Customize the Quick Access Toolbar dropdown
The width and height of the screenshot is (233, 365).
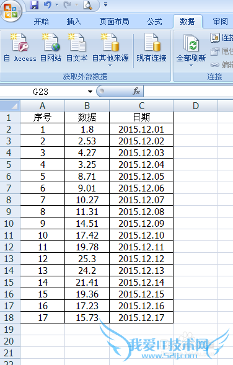point(105,4)
